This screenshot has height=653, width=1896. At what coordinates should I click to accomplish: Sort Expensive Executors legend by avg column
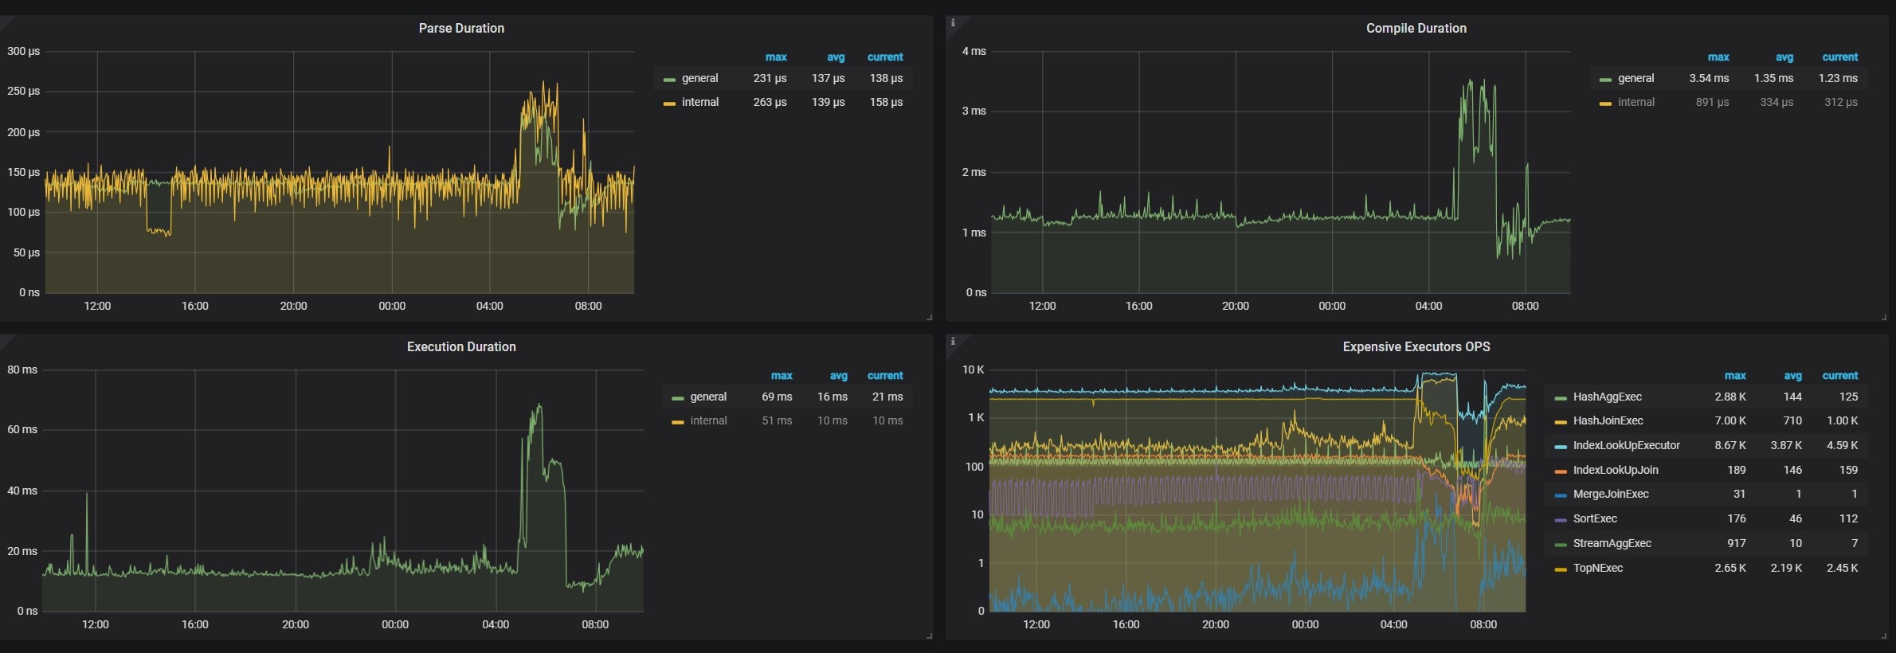[1792, 376]
